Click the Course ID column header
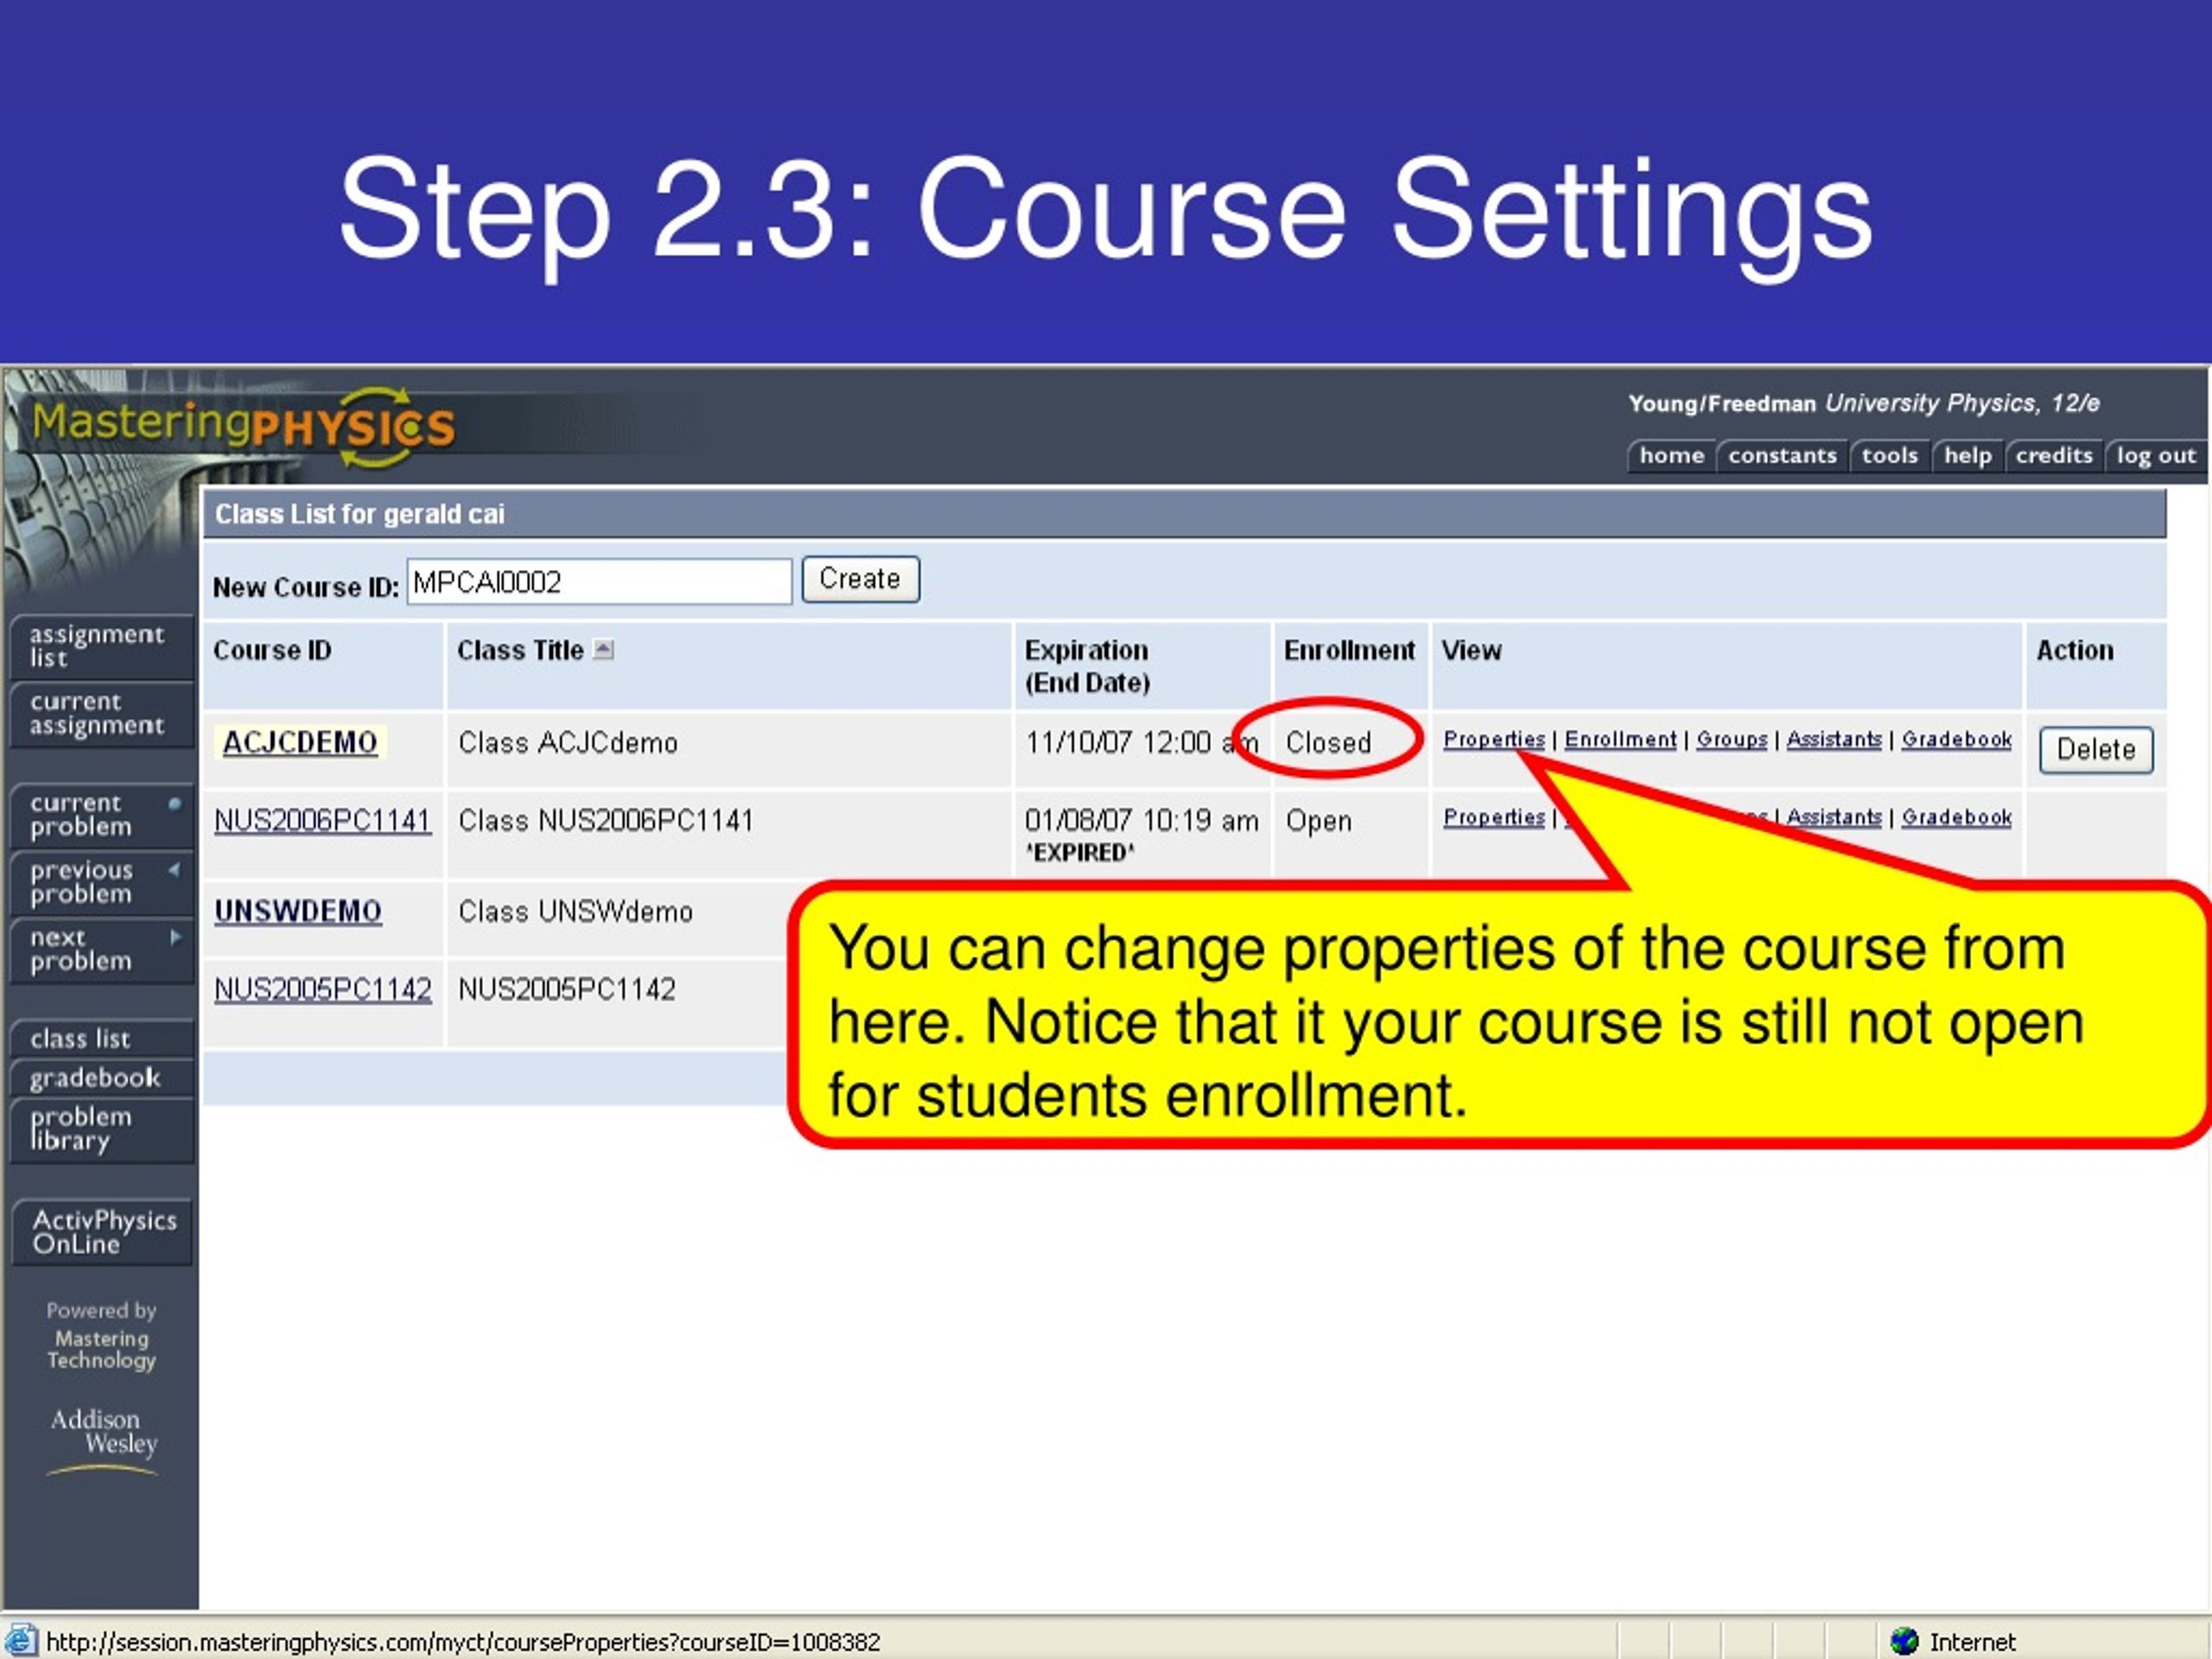 pos(271,650)
